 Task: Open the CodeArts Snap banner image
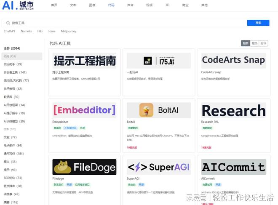[234, 61]
